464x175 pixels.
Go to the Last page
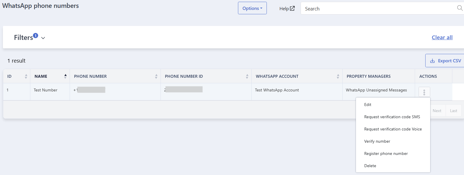(454, 111)
